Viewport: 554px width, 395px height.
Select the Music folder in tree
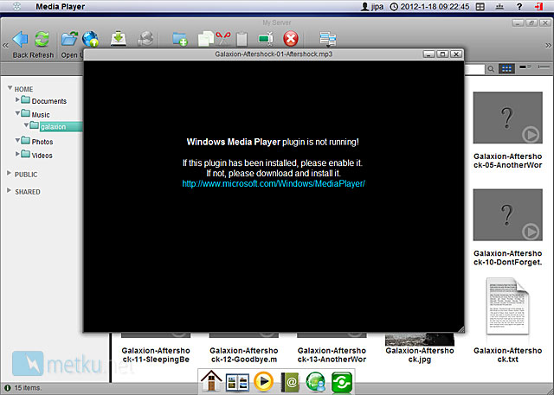tap(41, 115)
